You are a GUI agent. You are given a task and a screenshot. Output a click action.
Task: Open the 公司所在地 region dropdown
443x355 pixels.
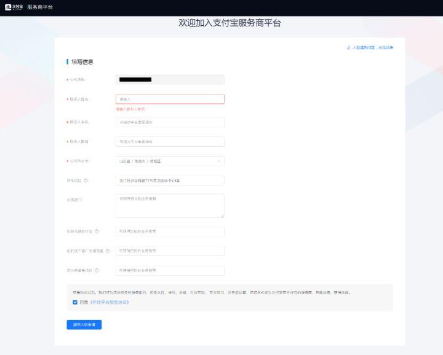[x=170, y=162]
